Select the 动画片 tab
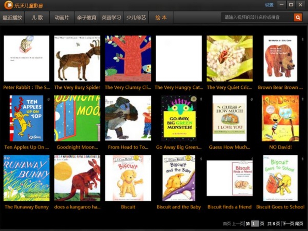 click(62, 18)
